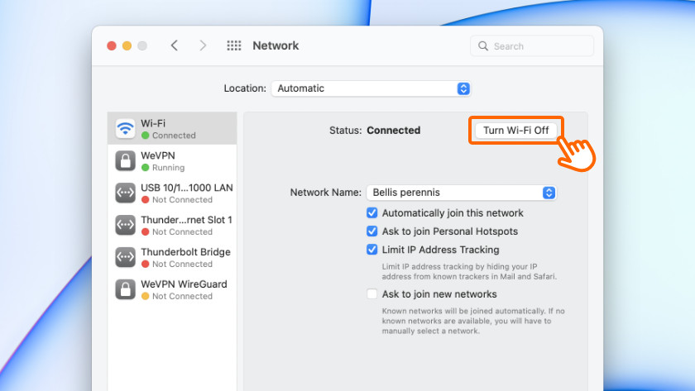The width and height of the screenshot is (695, 391).
Task: Go back with the left chevron
Action: [174, 46]
